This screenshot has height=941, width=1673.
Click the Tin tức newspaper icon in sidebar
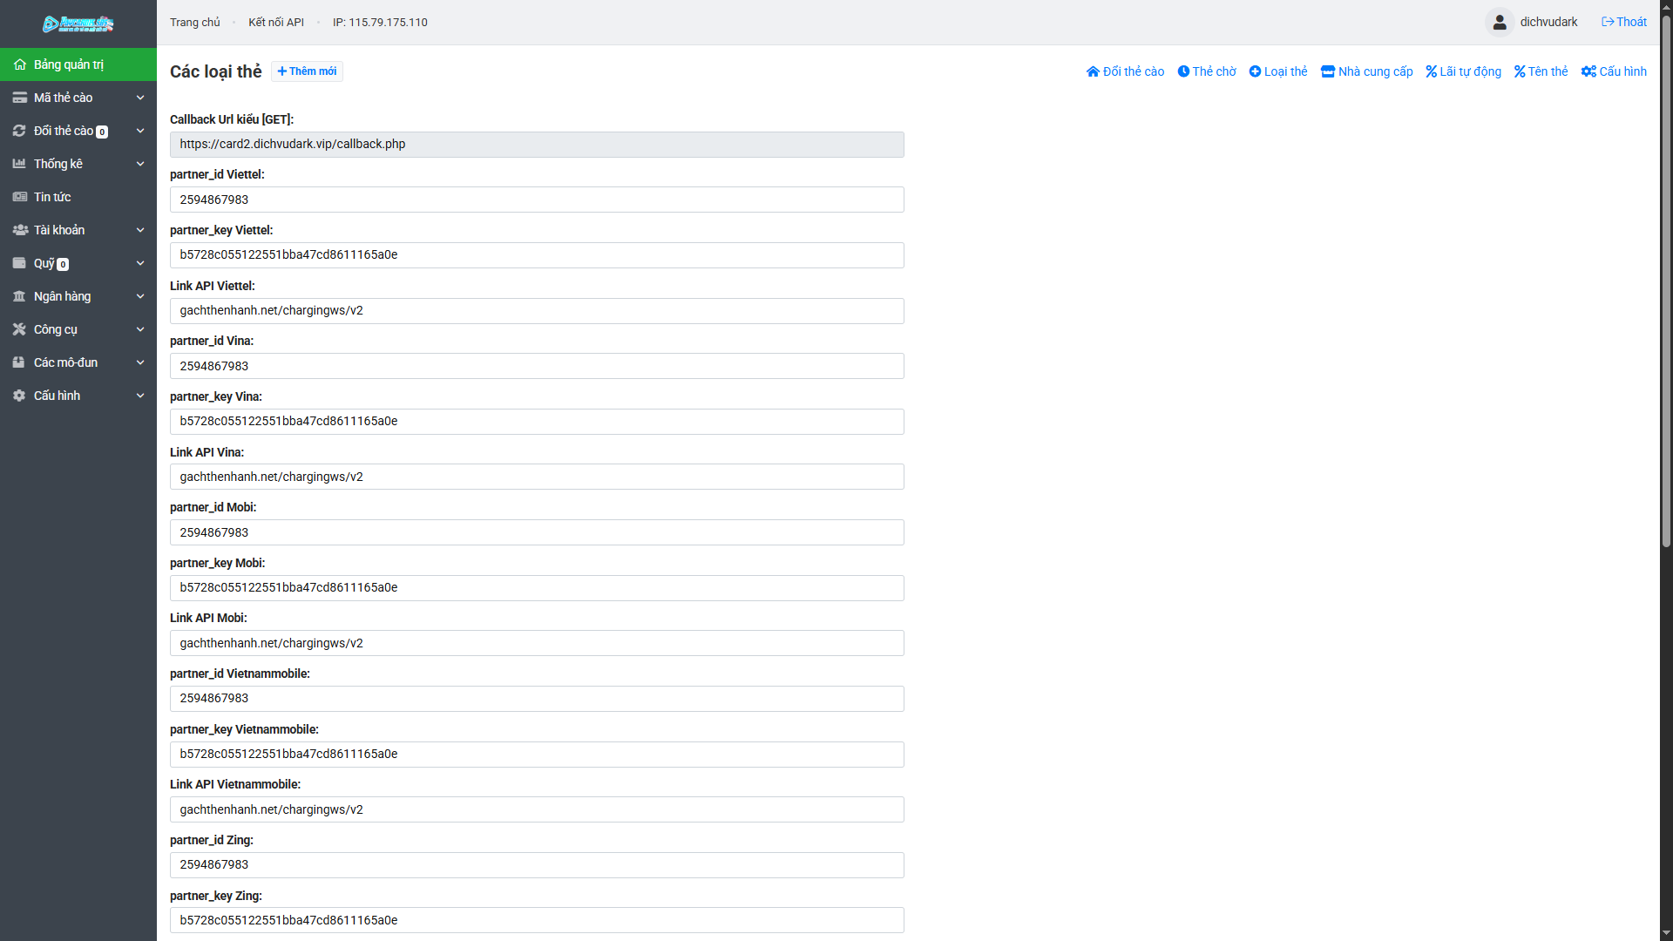(19, 197)
